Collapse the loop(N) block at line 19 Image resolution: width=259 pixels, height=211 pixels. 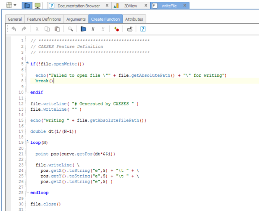pos(27,142)
